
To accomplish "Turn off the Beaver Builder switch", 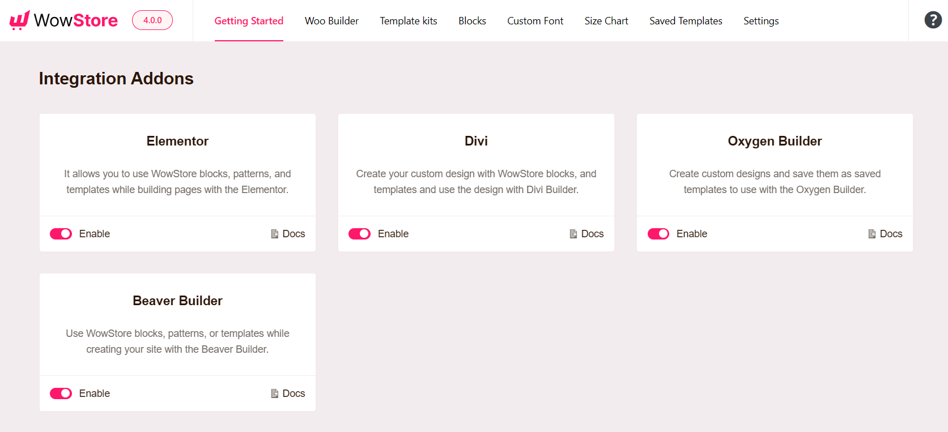I will coord(61,393).
